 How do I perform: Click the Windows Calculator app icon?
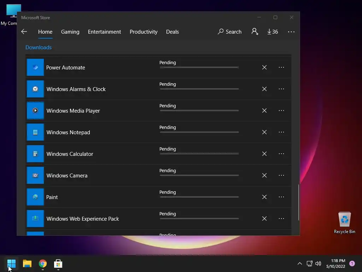[35, 154]
